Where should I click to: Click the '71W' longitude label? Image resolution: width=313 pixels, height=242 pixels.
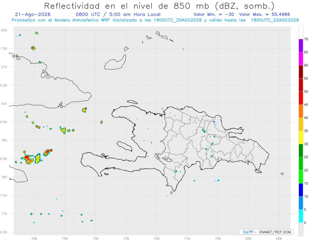[x=187, y=238]
